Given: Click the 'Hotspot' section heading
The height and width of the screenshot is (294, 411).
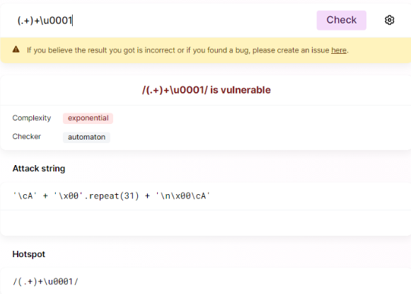Looking at the screenshot, I should 29,254.
